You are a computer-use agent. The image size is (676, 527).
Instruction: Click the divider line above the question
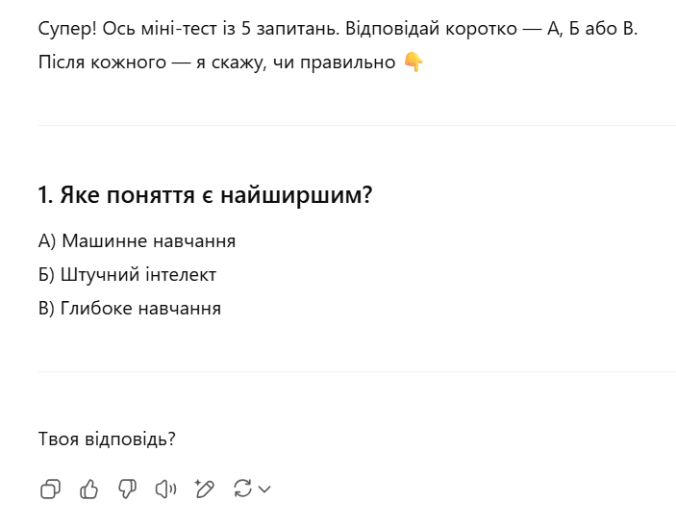(x=356, y=125)
